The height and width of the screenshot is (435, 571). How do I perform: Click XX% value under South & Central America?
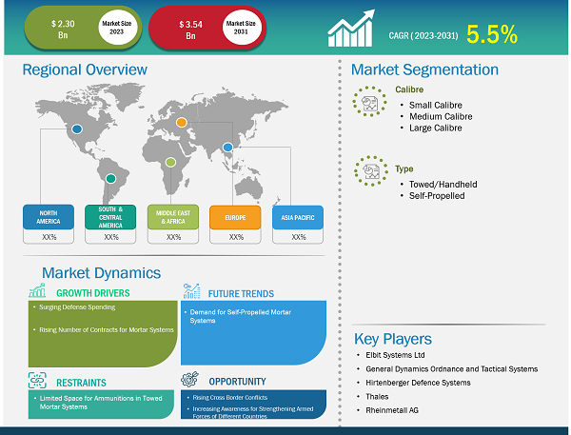[x=111, y=237]
